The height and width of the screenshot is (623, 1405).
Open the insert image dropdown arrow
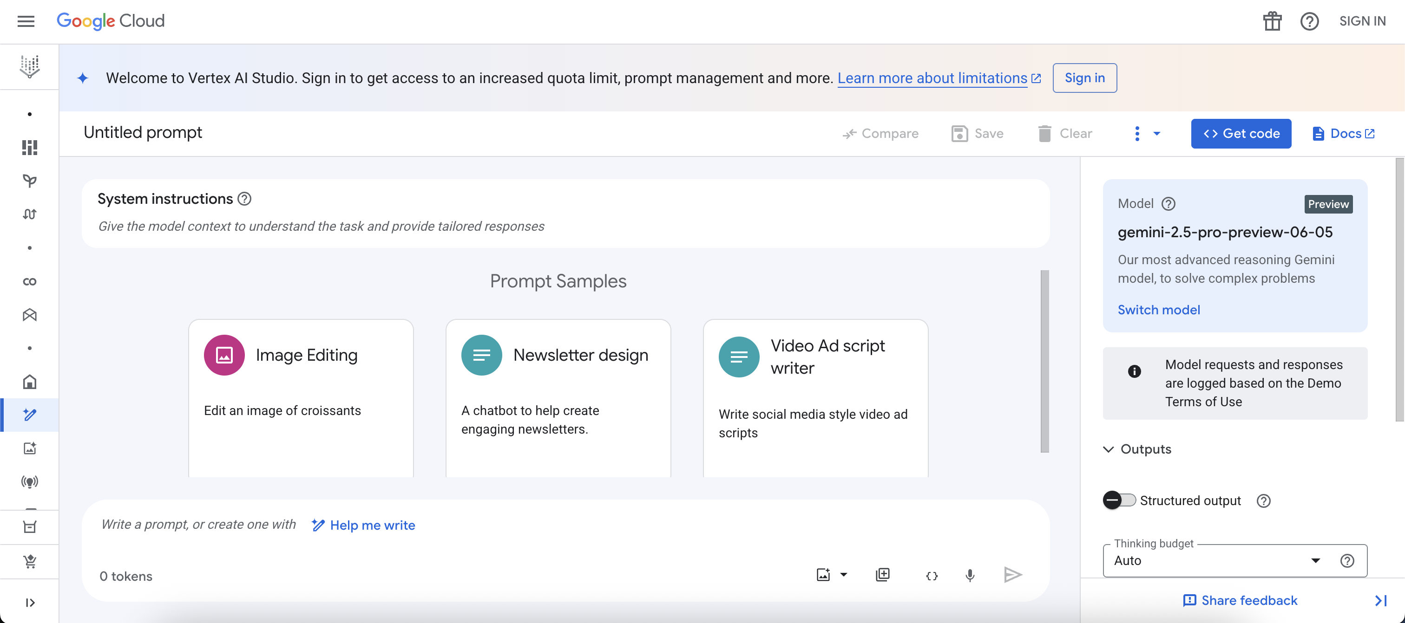(x=844, y=575)
